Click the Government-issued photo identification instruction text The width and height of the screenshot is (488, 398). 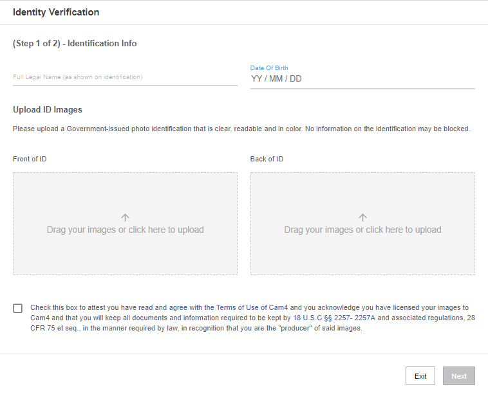tap(241, 129)
